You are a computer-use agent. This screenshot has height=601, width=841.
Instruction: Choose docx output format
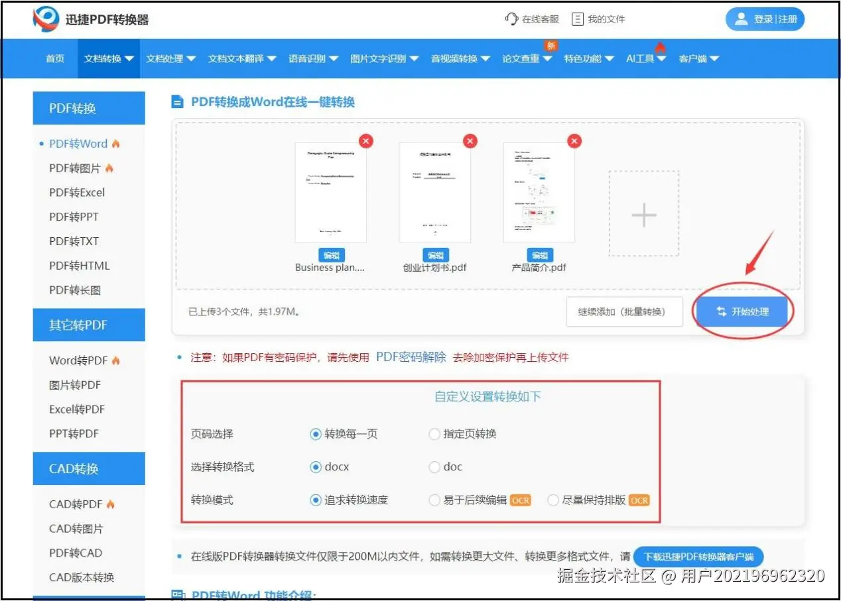pos(316,467)
